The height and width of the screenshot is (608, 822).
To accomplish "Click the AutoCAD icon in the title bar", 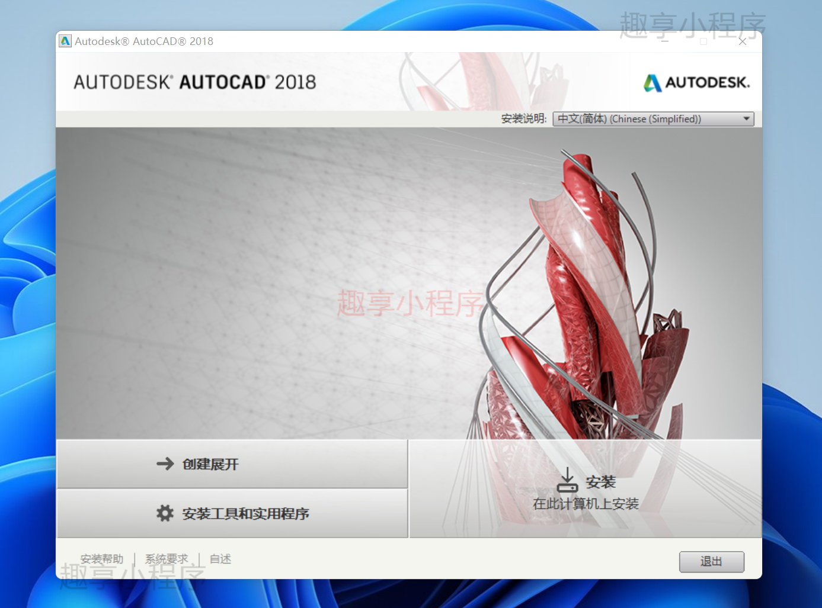I will [65, 41].
